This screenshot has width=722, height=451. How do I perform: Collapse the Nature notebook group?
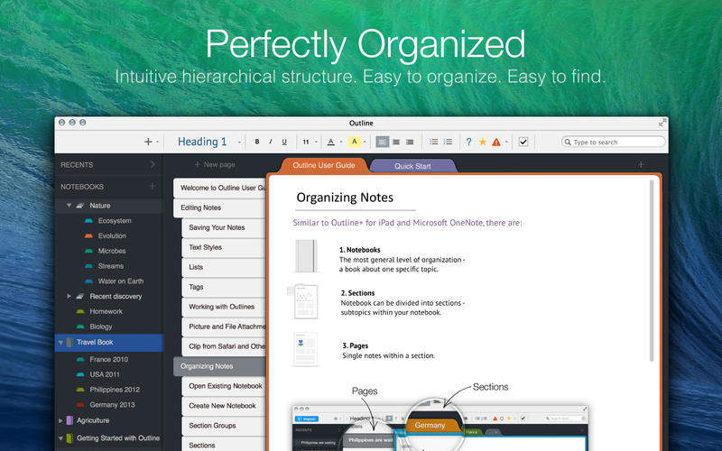(x=69, y=206)
